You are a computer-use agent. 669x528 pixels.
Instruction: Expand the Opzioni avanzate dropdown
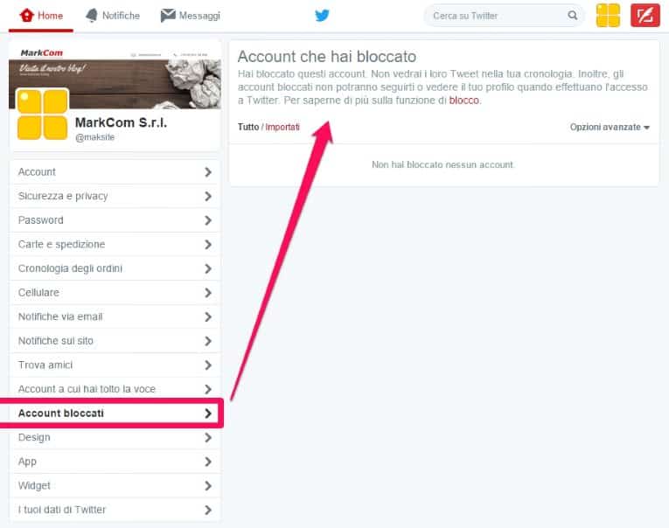(x=610, y=127)
